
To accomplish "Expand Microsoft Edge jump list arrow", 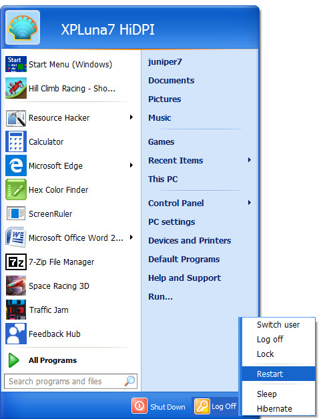I will click(131, 165).
